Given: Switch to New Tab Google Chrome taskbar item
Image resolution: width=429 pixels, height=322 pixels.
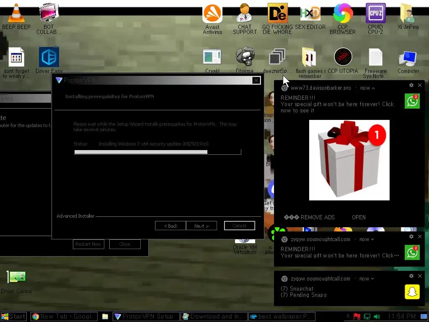Looking at the screenshot, I should click(64, 317).
